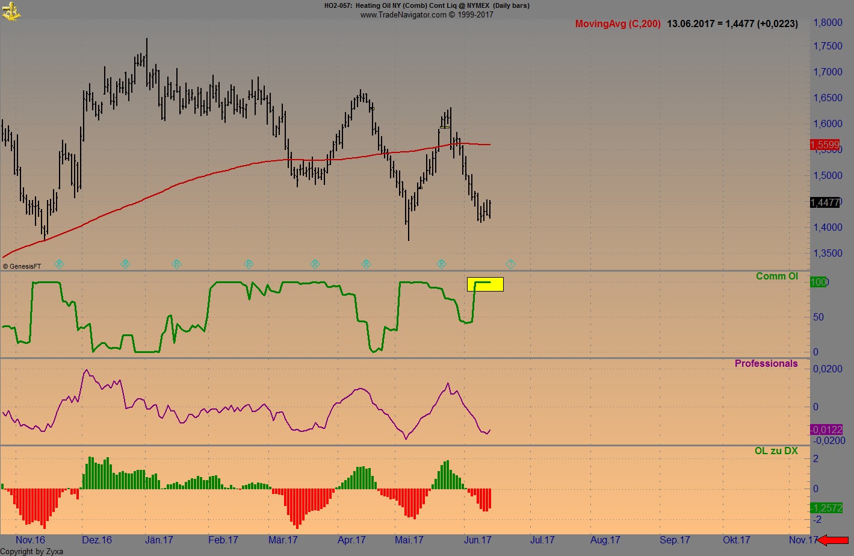Click the golden sextant icon top left
Viewport: 854px width, 556px height.
[x=11, y=10]
